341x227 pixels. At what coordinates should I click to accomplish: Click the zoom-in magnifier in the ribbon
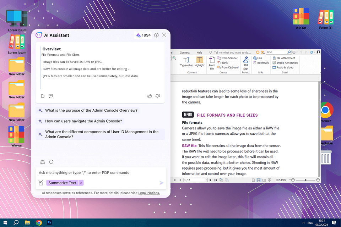point(174,58)
